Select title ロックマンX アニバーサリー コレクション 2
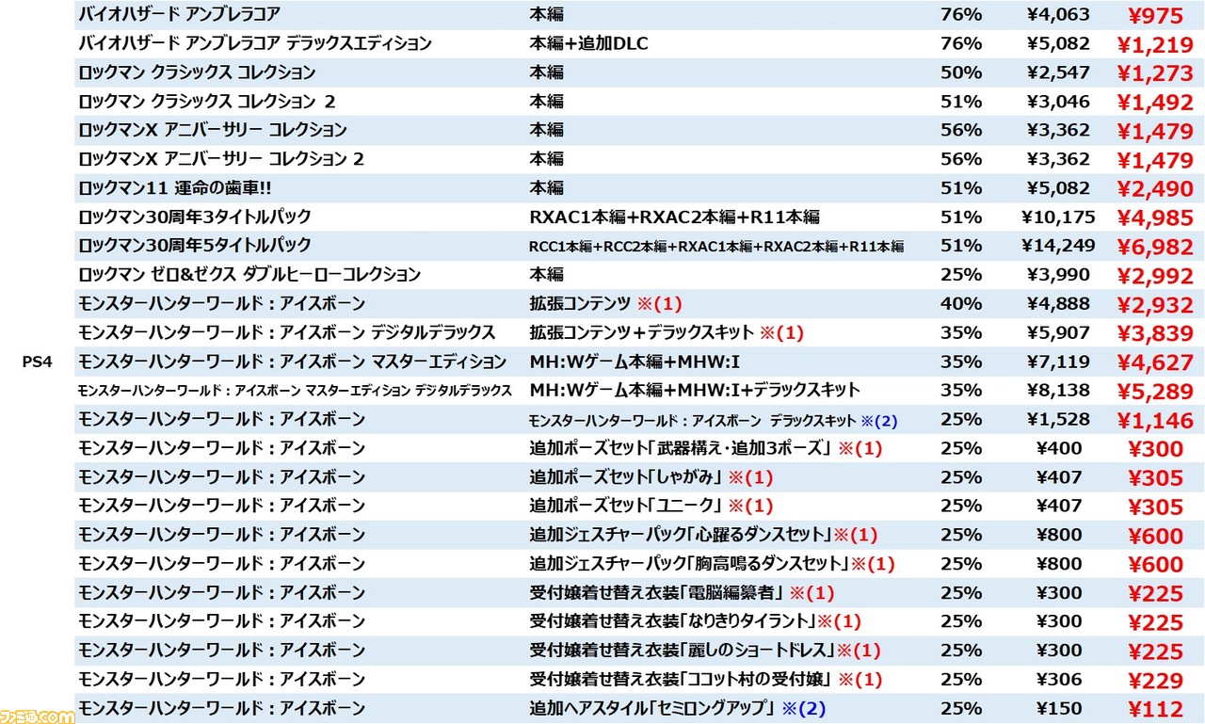 [x=220, y=159]
